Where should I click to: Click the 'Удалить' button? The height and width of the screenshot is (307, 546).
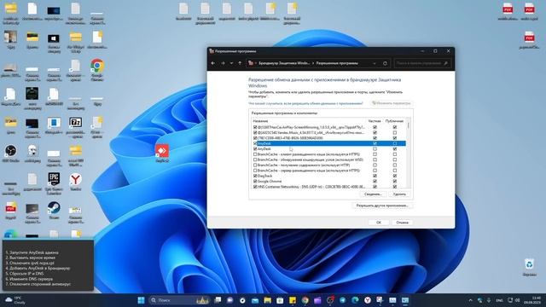click(x=399, y=194)
